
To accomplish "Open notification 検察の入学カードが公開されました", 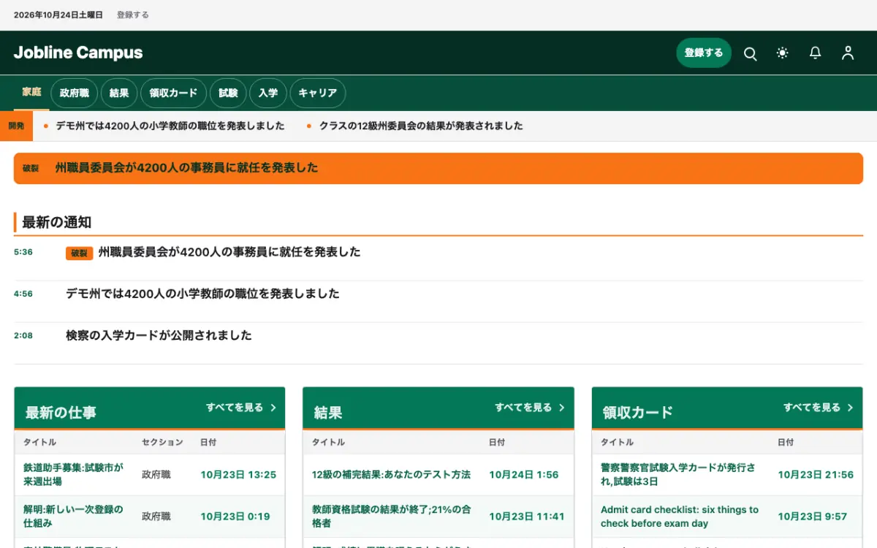I will (159, 335).
